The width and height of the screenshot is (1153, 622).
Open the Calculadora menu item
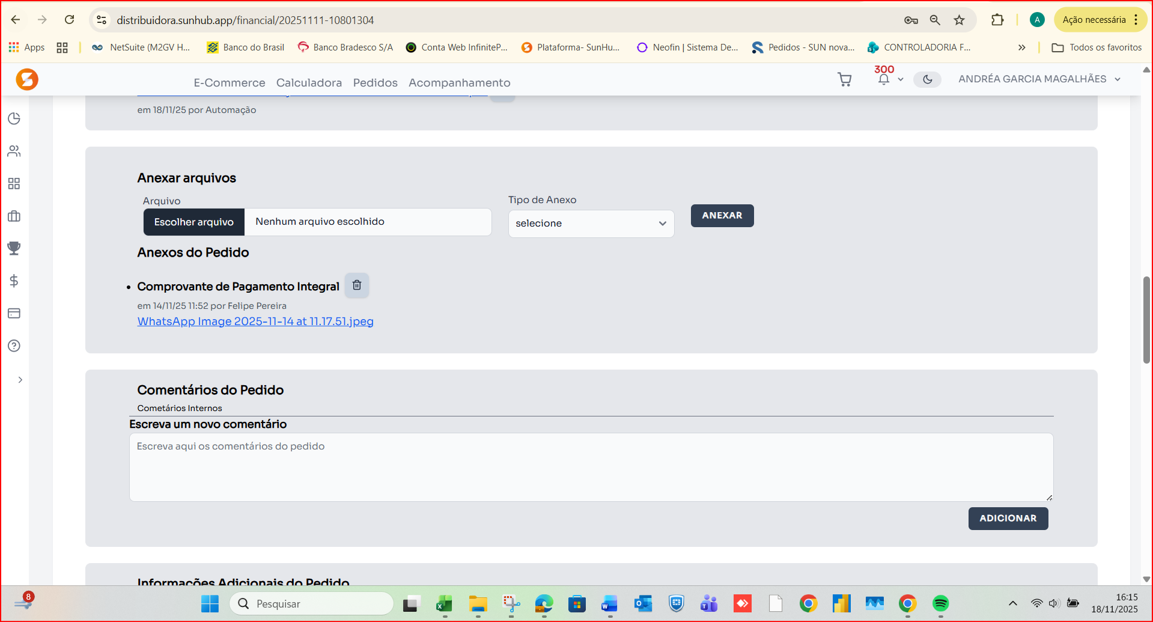tap(309, 83)
